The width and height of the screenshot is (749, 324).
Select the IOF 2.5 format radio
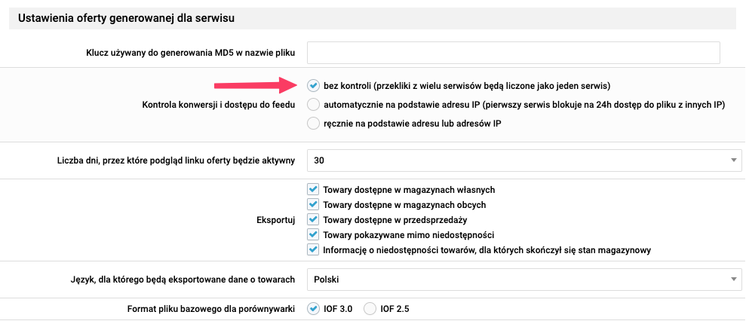370,309
